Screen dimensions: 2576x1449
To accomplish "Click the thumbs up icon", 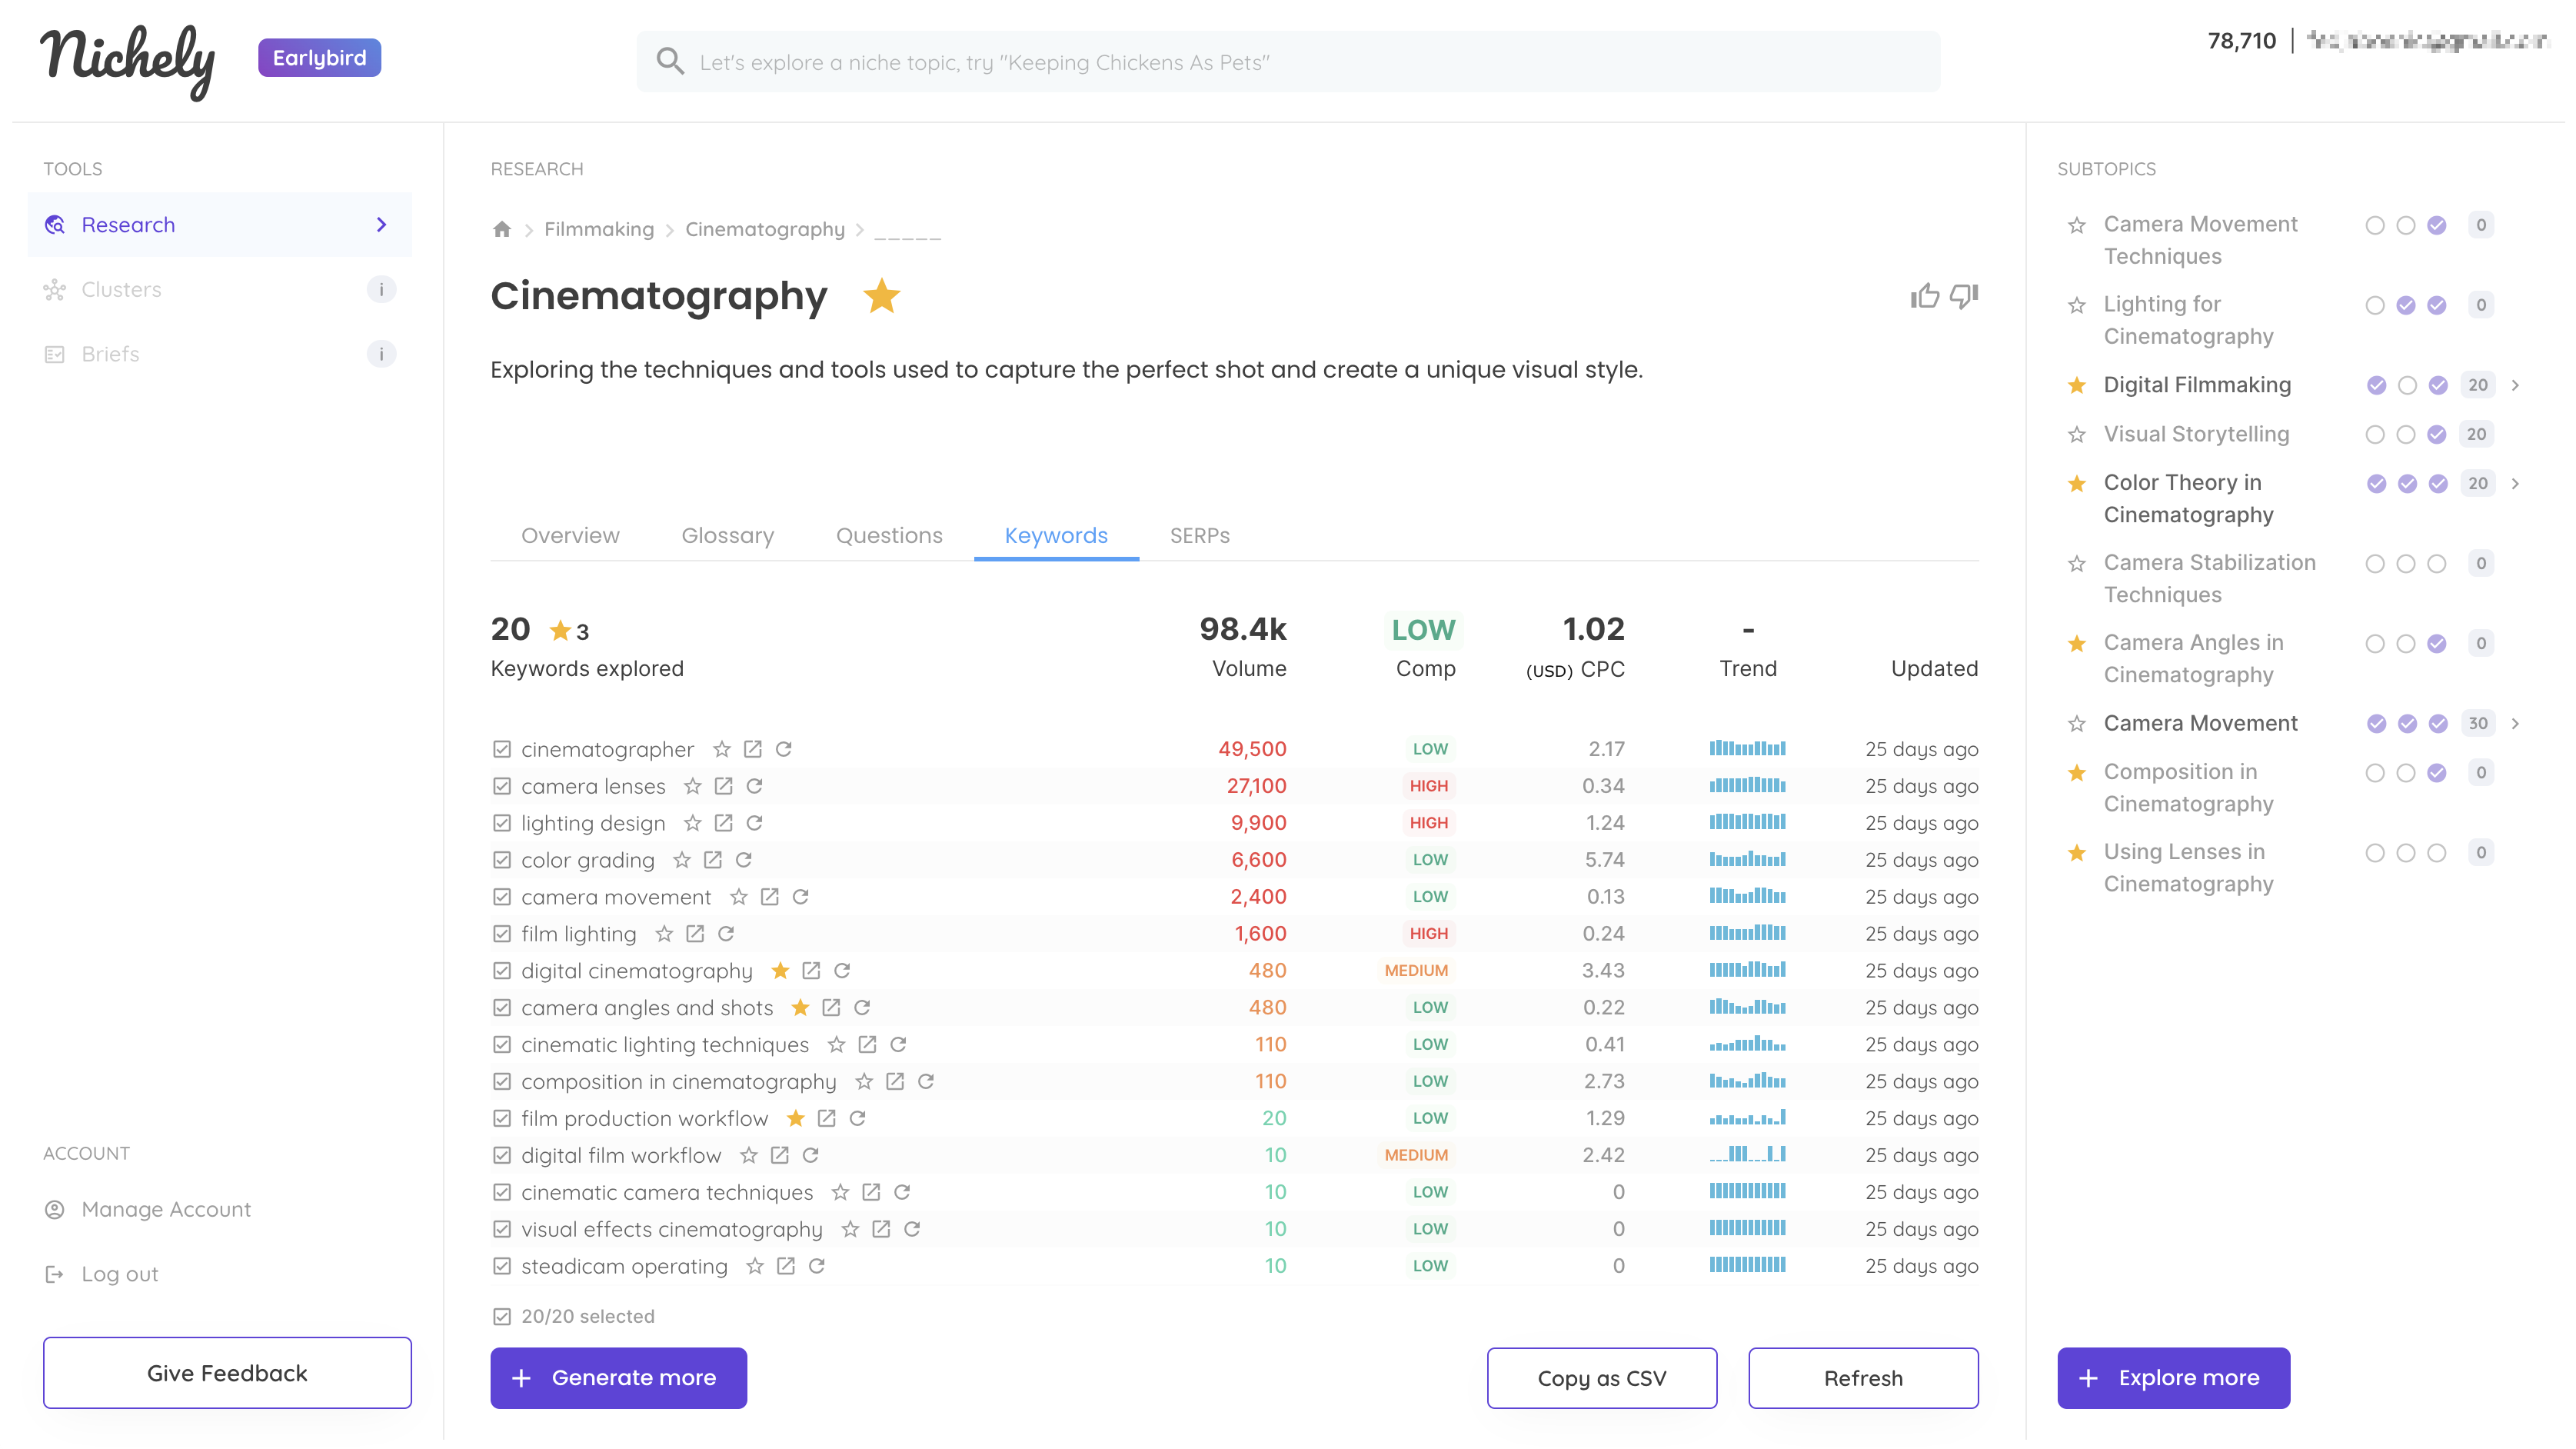I will (1924, 296).
